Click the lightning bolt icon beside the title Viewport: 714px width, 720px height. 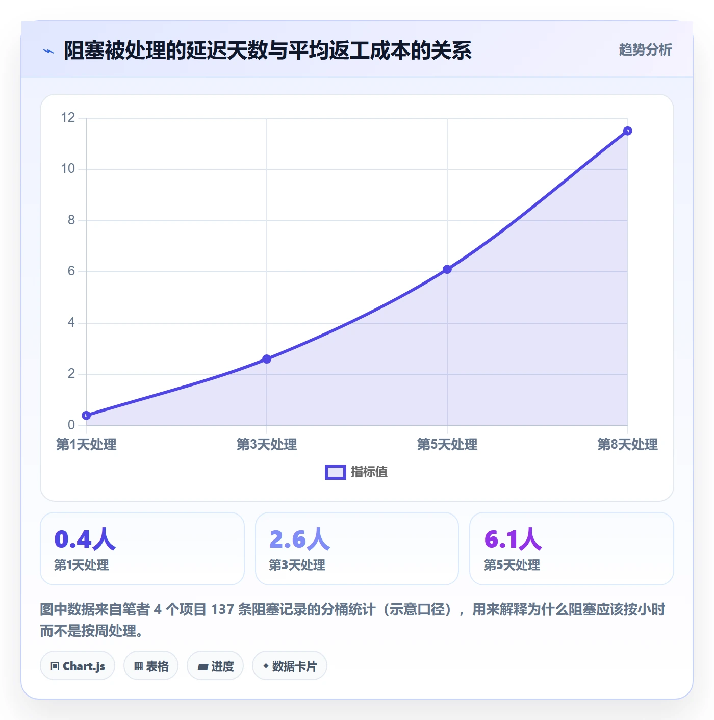click(48, 51)
